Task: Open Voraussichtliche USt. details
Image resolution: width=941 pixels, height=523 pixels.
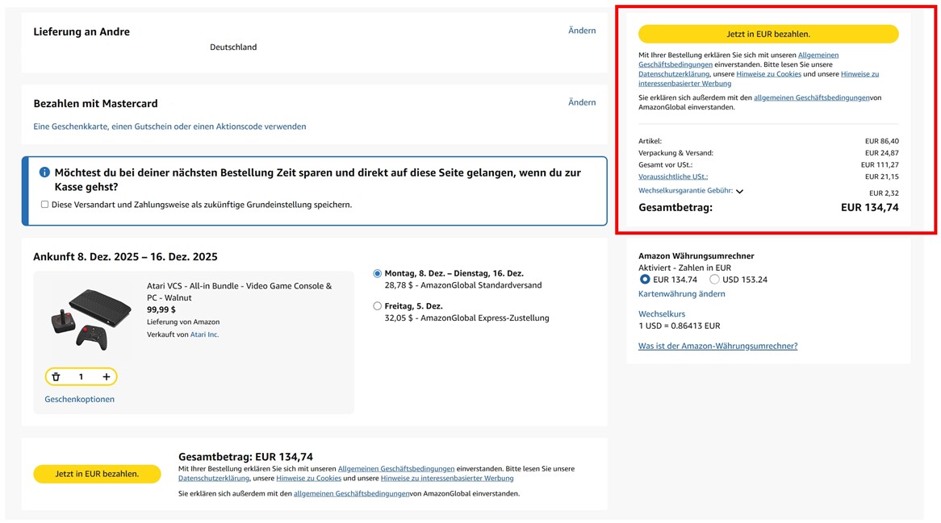Action: [673, 176]
